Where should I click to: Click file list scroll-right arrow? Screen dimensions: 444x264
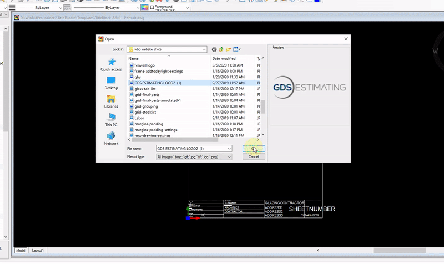tap(258, 140)
